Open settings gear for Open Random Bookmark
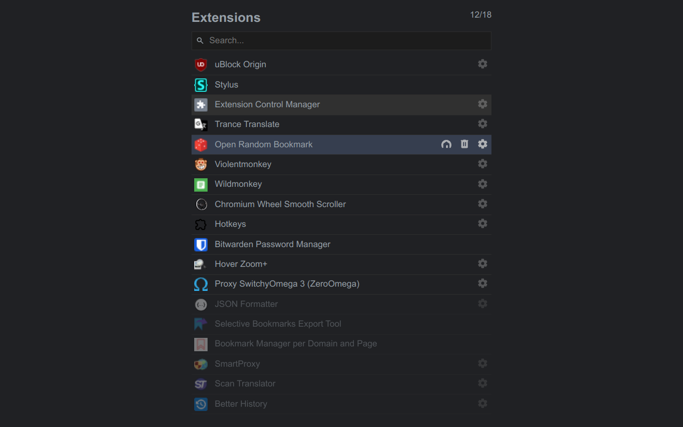683x427 pixels. (482, 144)
